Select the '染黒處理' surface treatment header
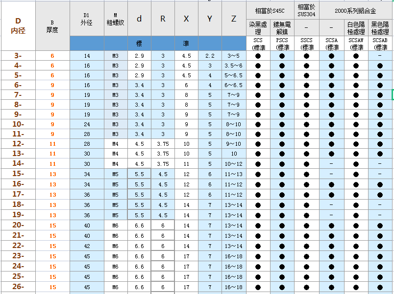Screen dimensions: 394x294 [258, 28]
